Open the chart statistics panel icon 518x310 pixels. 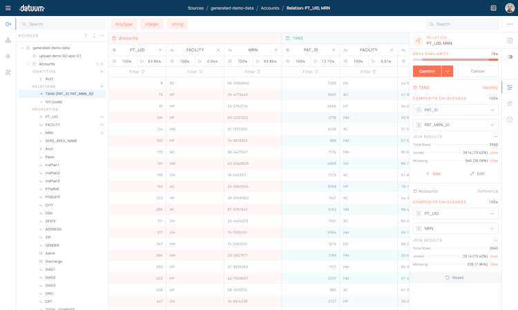tap(510, 103)
